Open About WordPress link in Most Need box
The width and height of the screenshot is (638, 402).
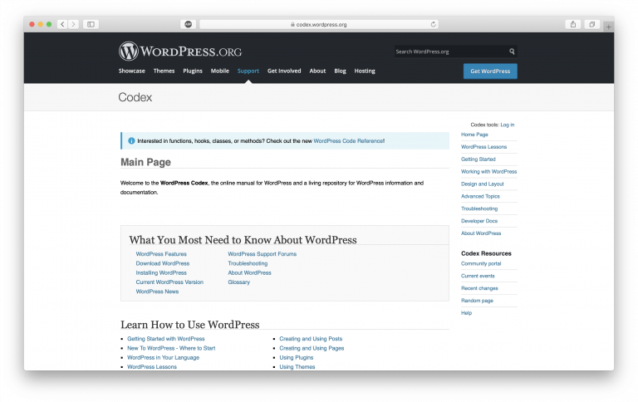coord(249,272)
